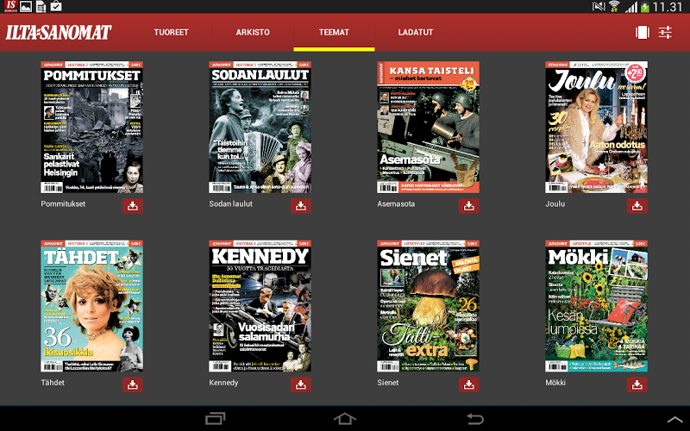Open the Kansa taisteli Asemasota cover
This screenshot has width=690, height=431.
(x=428, y=127)
